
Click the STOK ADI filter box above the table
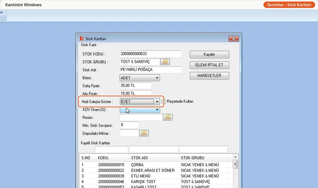154,149
